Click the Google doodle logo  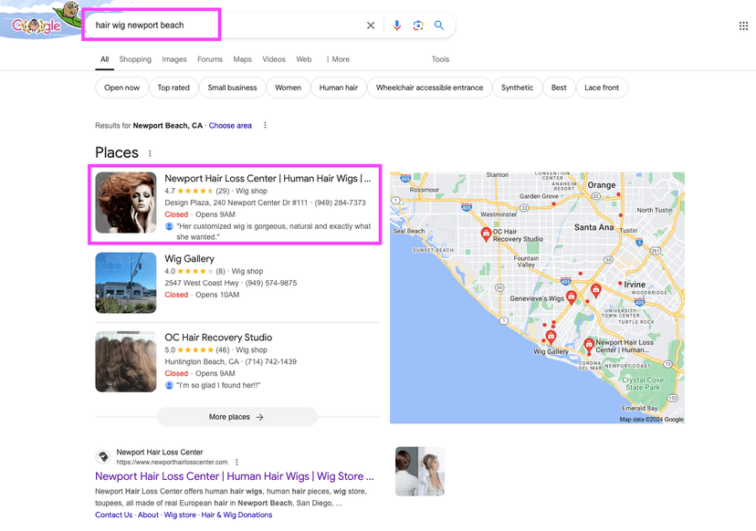coord(39,22)
